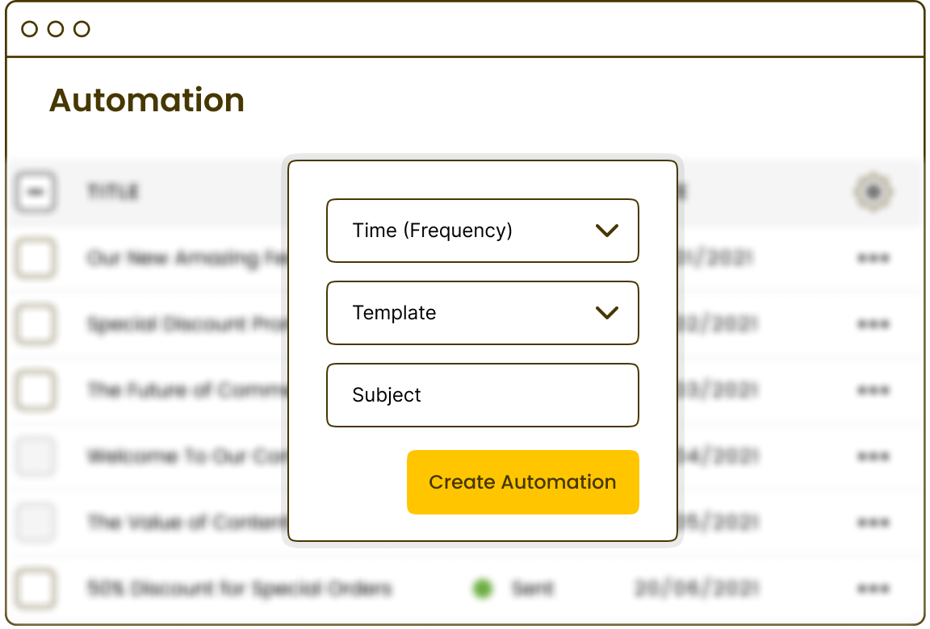
Task: Check the box for the 'Our New Amazing' row
Action: point(36,258)
